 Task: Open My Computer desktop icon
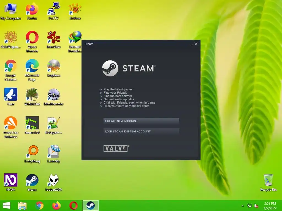coord(11,11)
